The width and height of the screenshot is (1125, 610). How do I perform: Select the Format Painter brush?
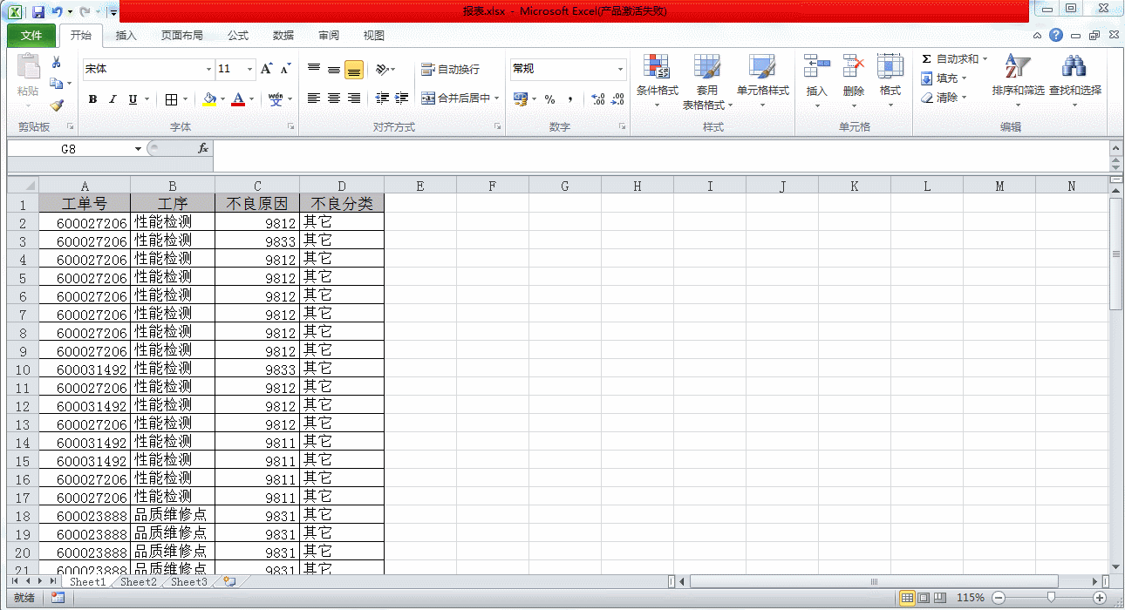[x=57, y=105]
